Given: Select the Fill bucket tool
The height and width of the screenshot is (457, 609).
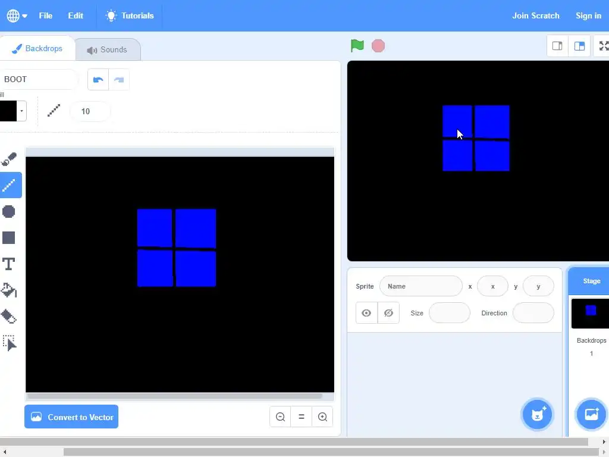Looking at the screenshot, I should click(x=9, y=290).
